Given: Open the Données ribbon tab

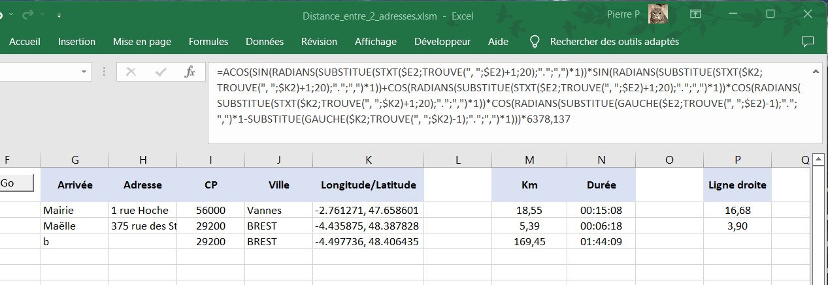Looking at the screenshot, I should click(x=265, y=42).
